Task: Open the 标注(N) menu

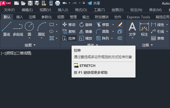Action: pos(136,10)
